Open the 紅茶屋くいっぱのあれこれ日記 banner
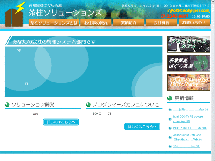 pos(189,82)
